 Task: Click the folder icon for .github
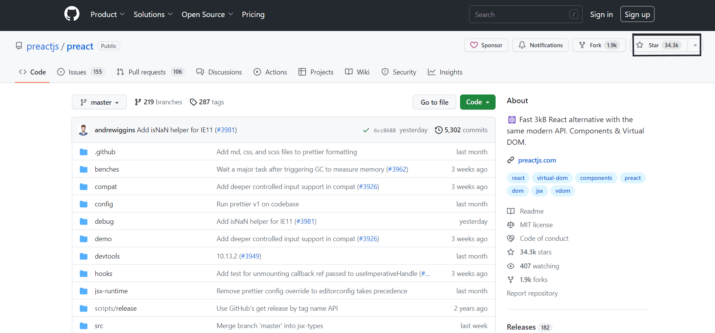84,152
